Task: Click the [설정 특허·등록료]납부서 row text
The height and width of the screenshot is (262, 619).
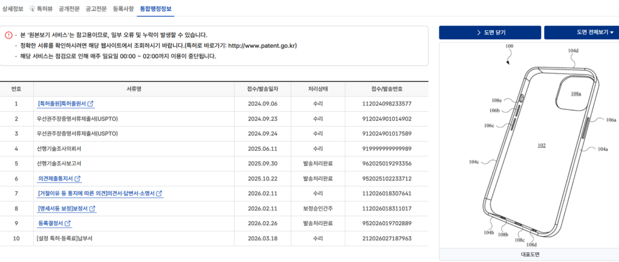Action: pos(64,238)
